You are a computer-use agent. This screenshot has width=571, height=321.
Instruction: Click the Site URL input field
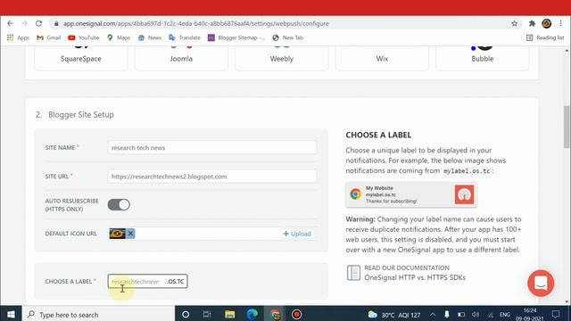coord(212,177)
